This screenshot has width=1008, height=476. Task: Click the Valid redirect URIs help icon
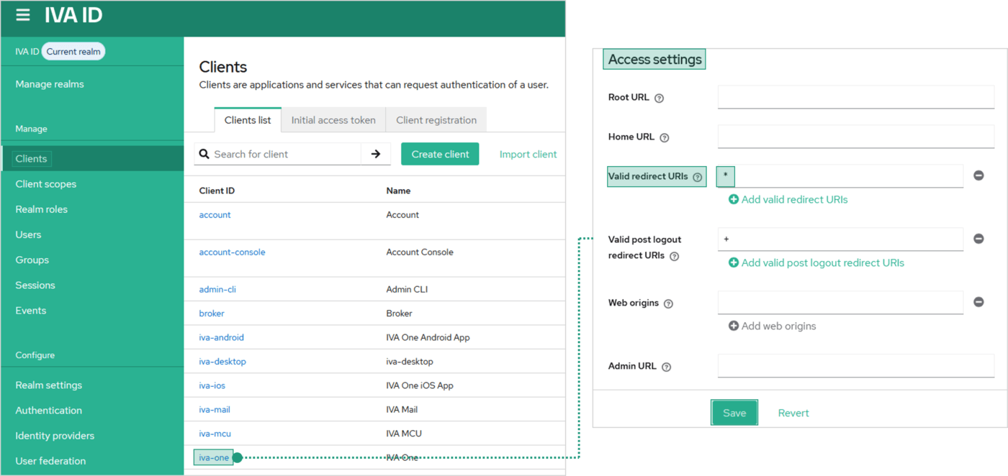click(x=697, y=177)
